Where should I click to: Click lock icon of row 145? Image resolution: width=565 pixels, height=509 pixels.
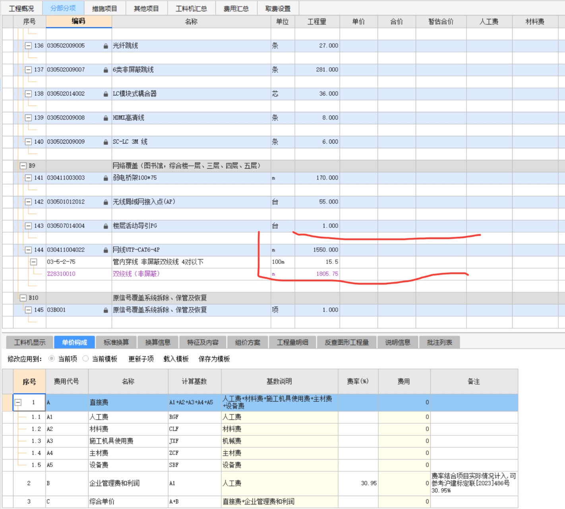pyautogui.click(x=106, y=310)
